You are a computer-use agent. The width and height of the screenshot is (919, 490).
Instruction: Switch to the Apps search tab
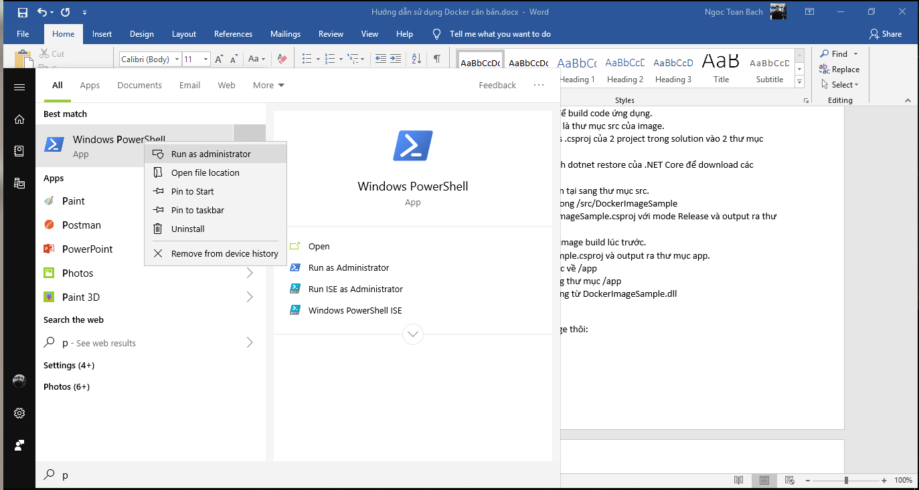coord(90,85)
